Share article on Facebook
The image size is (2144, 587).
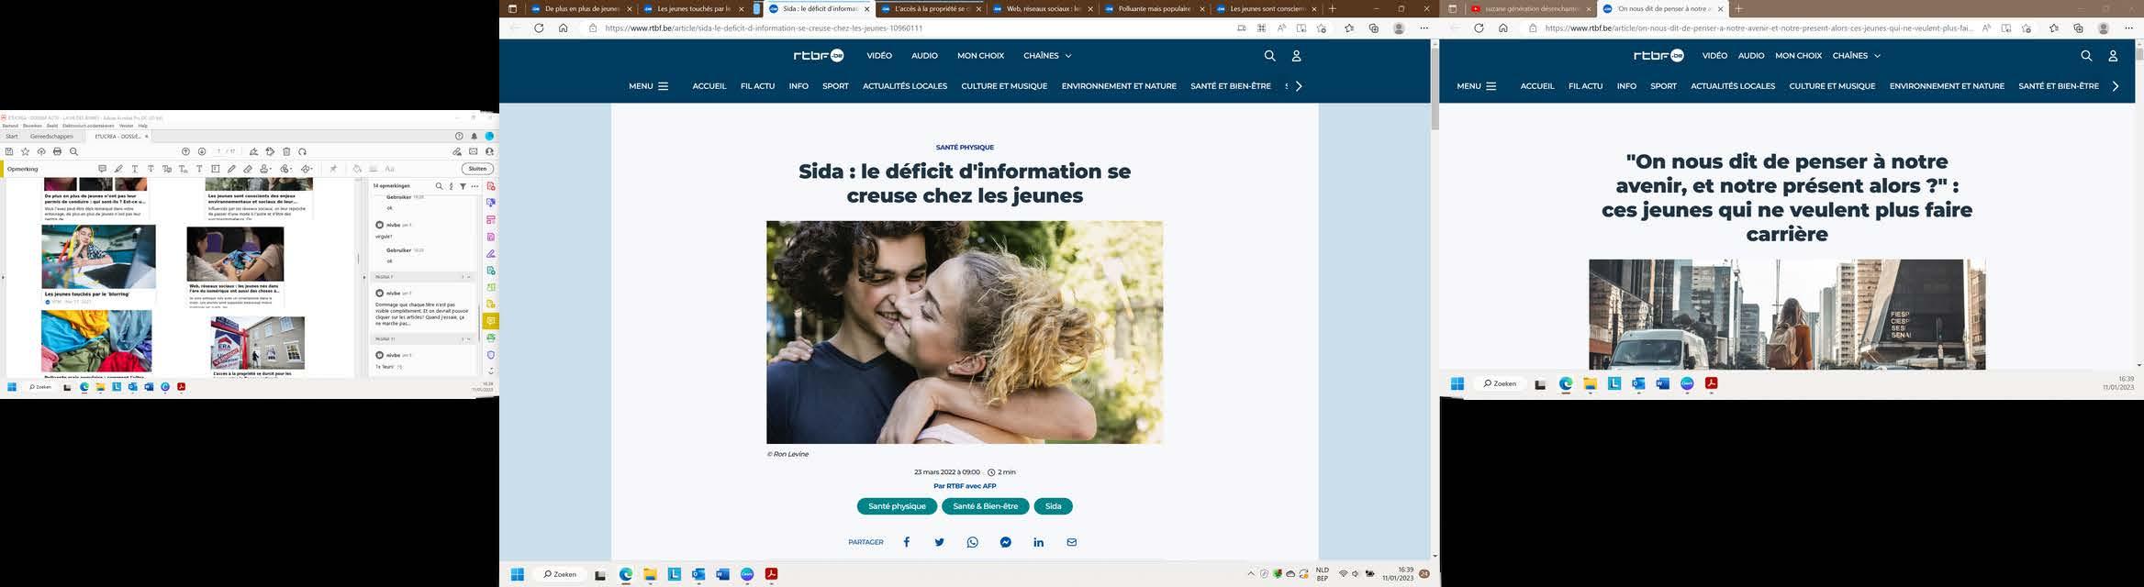[x=907, y=542]
